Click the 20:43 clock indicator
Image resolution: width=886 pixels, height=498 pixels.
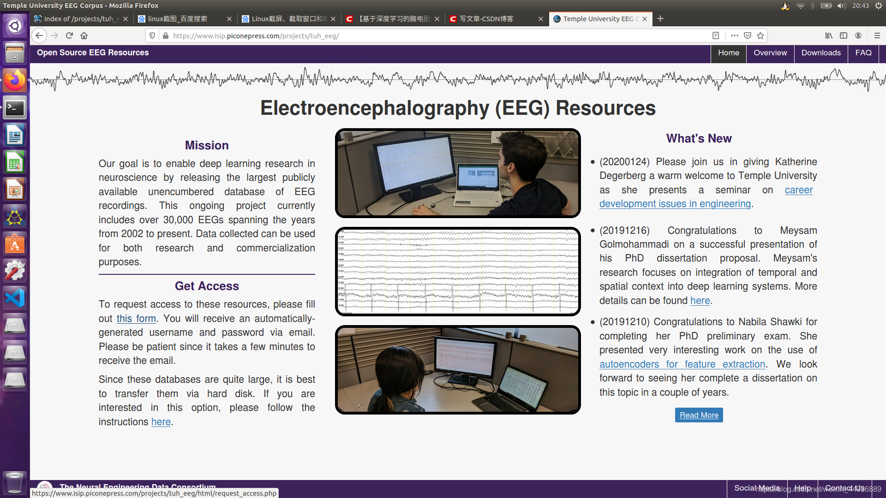[x=861, y=6]
